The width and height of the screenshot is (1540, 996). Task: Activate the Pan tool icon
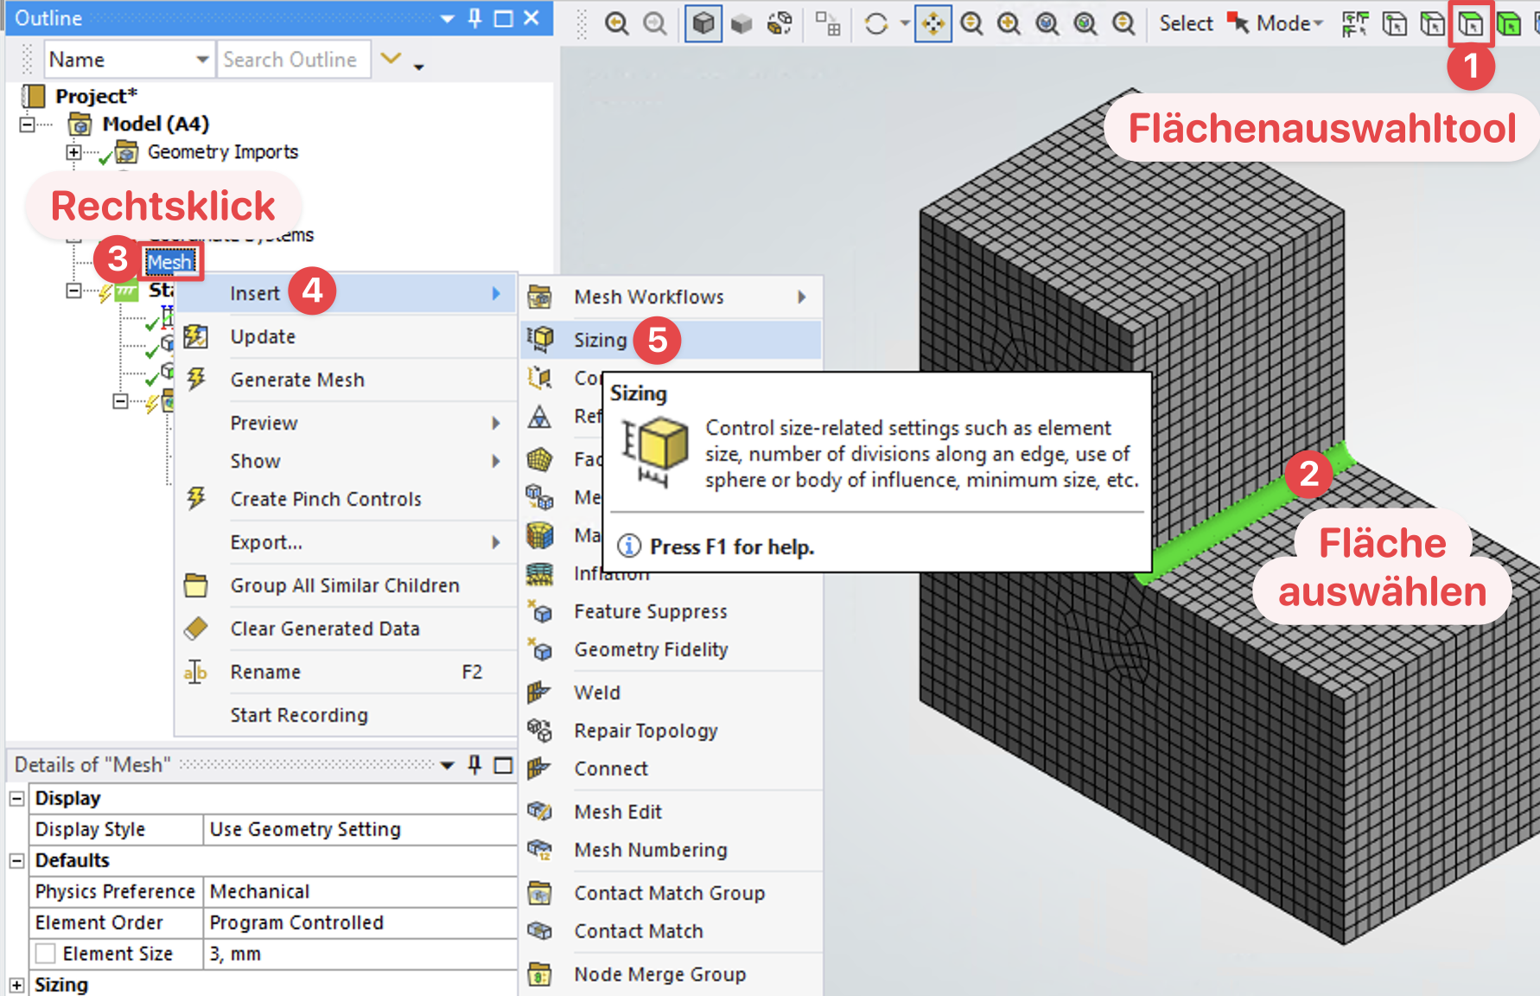click(x=933, y=24)
